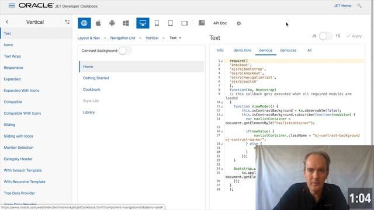Select the Android platform icon

[x=112, y=23]
